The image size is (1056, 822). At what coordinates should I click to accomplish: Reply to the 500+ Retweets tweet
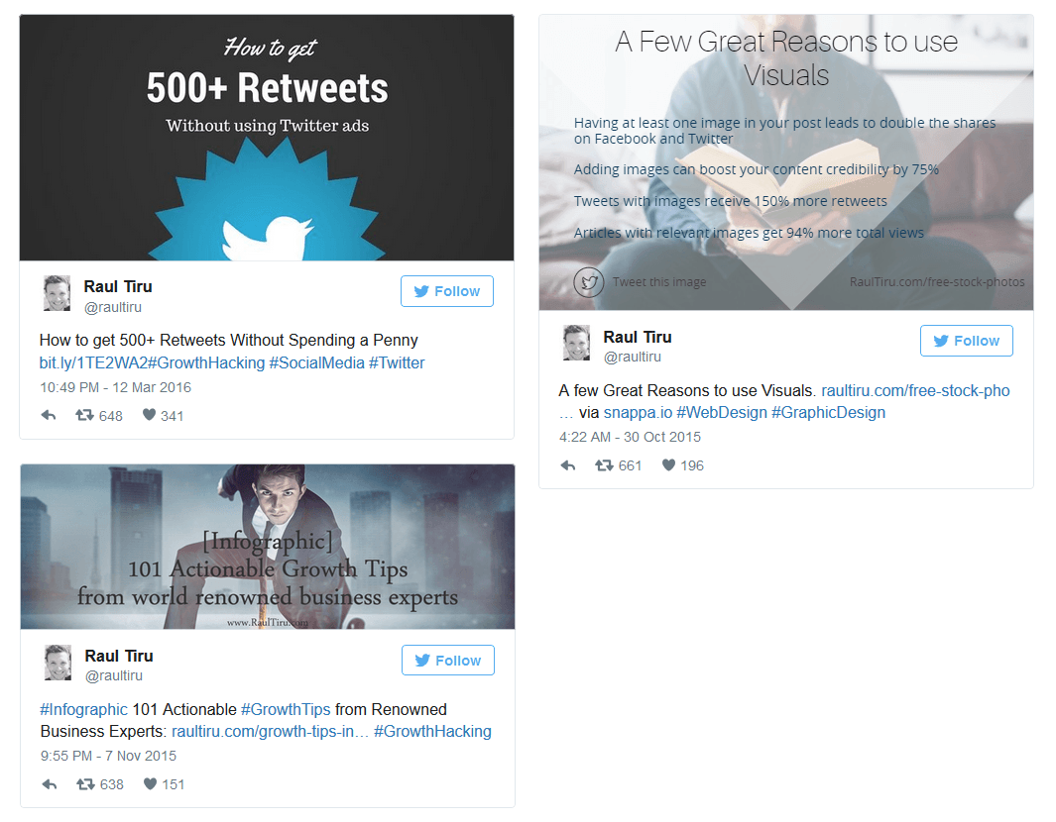point(49,416)
